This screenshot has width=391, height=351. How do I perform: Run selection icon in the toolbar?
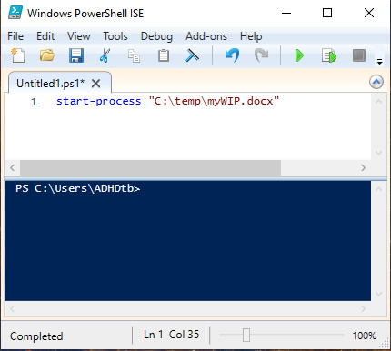click(329, 56)
